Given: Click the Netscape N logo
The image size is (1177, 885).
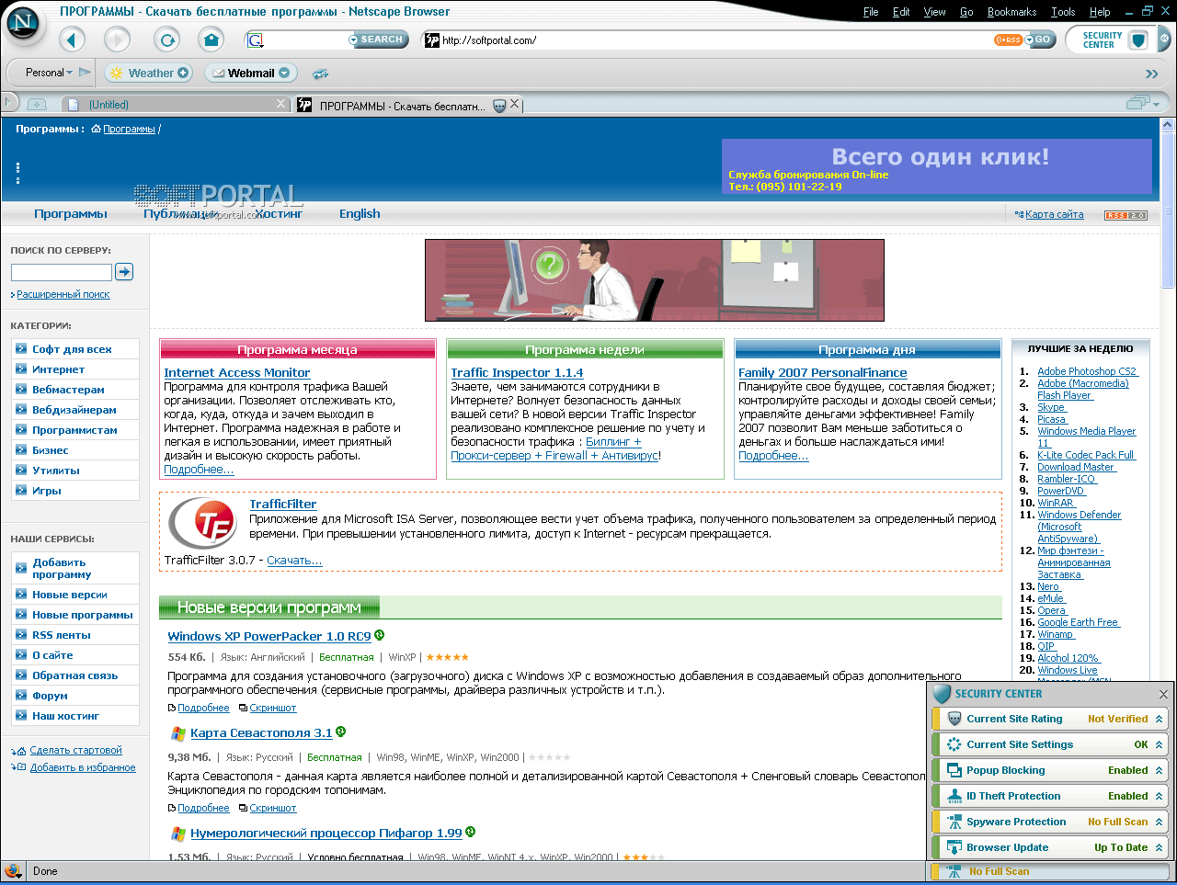Looking at the screenshot, I should 23,22.
